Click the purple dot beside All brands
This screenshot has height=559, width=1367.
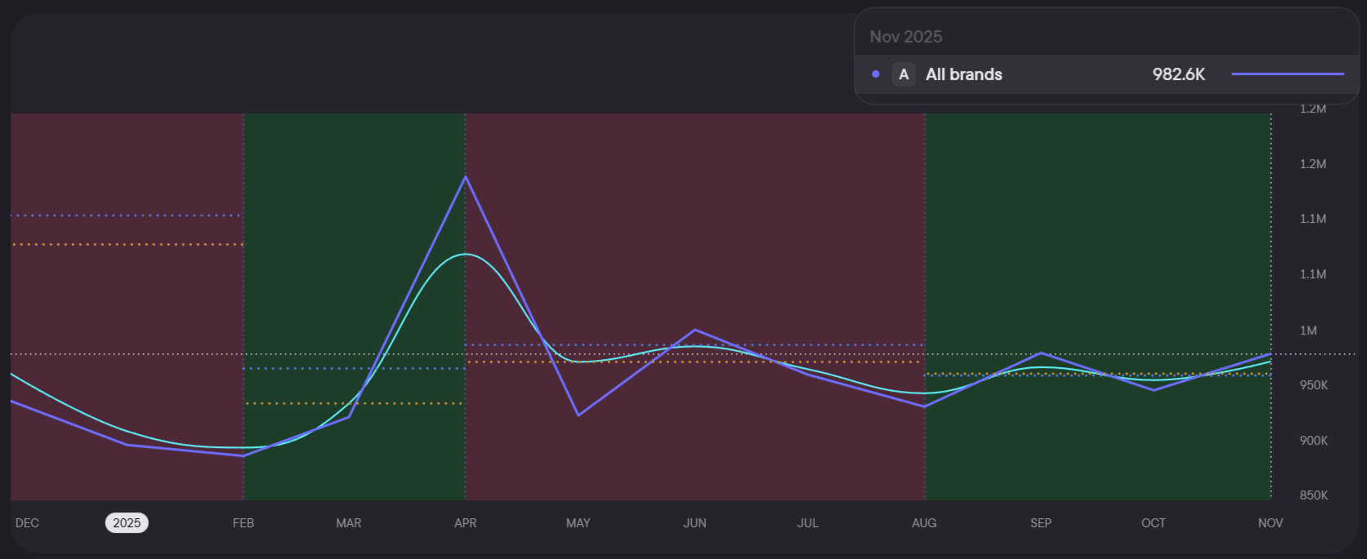(876, 74)
